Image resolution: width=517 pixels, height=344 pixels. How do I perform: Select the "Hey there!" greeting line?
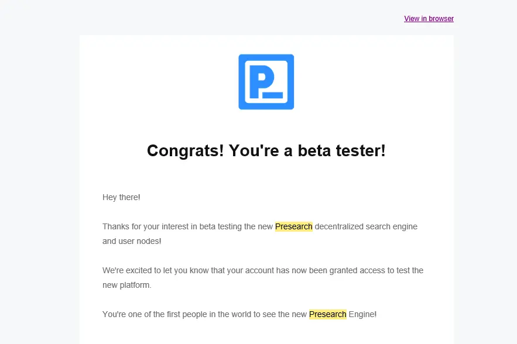[121, 197]
